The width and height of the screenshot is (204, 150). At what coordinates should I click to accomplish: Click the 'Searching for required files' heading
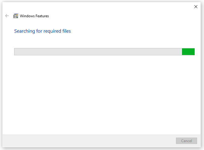click(x=42, y=31)
